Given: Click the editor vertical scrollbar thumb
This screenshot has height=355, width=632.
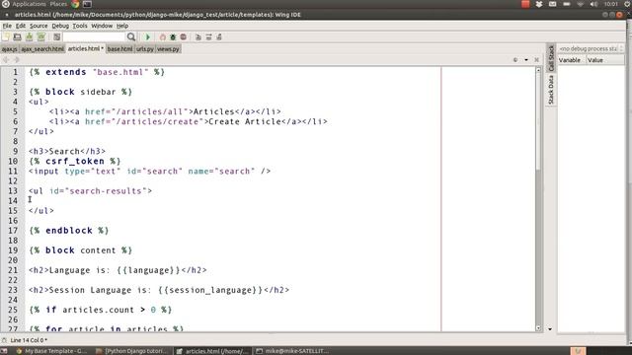Looking at the screenshot, I should [x=538, y=121].
